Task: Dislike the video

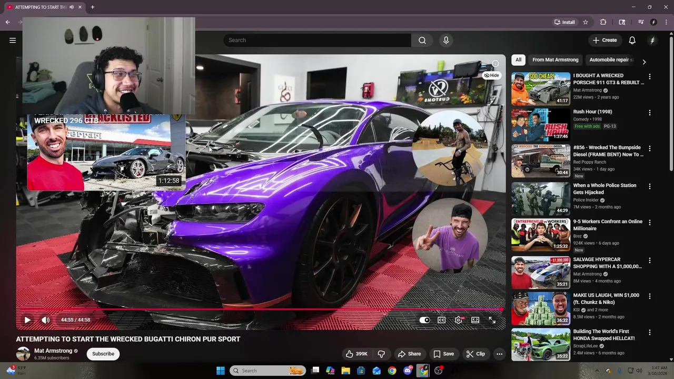Action: pyautogui.click(x=381, y=354)
